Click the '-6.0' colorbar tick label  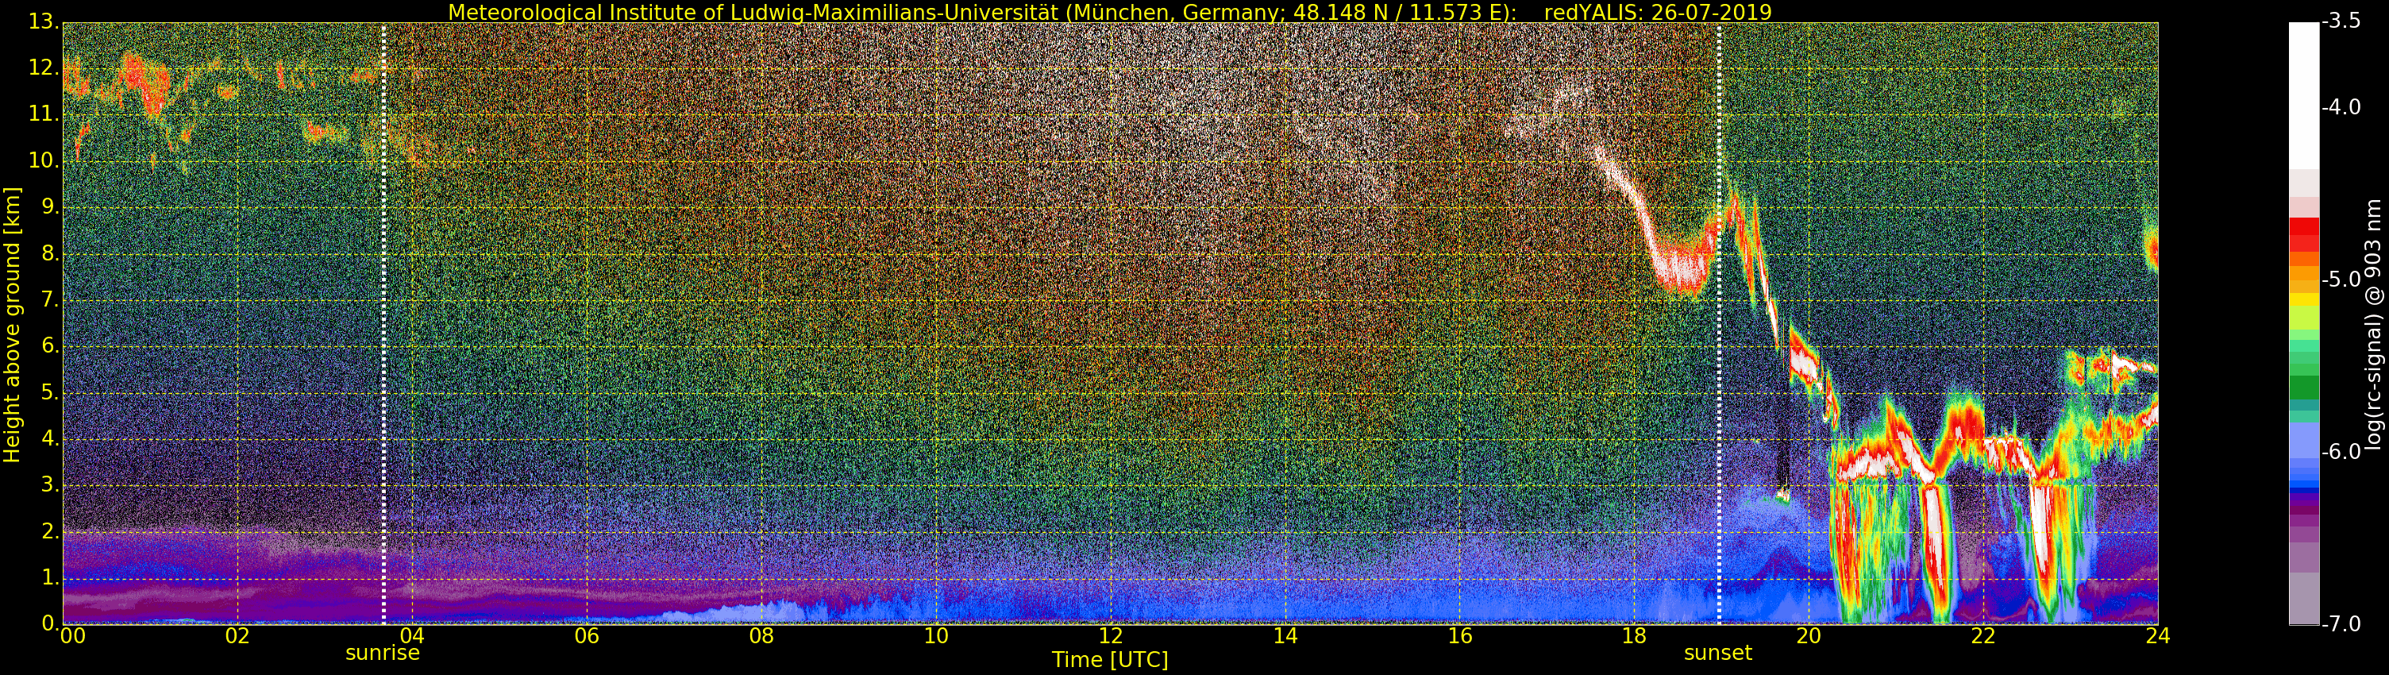pos(2341,452)
